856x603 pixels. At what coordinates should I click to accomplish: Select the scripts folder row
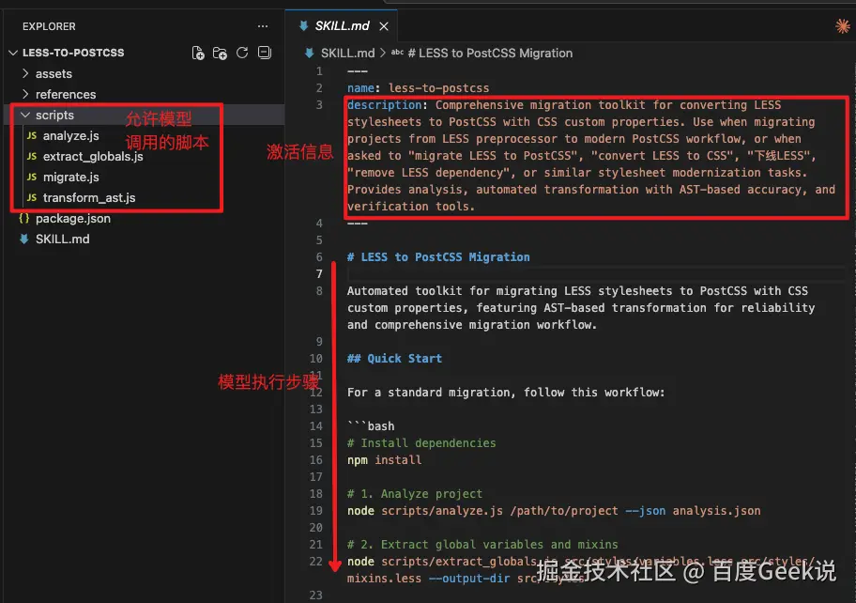[145, 116]
